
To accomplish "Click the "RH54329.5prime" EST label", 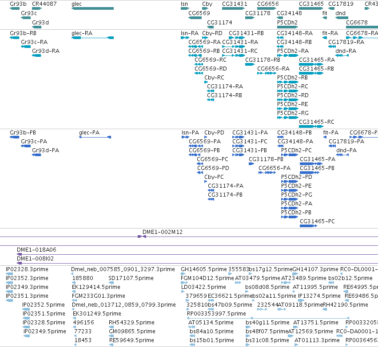I will click(131, 322).
